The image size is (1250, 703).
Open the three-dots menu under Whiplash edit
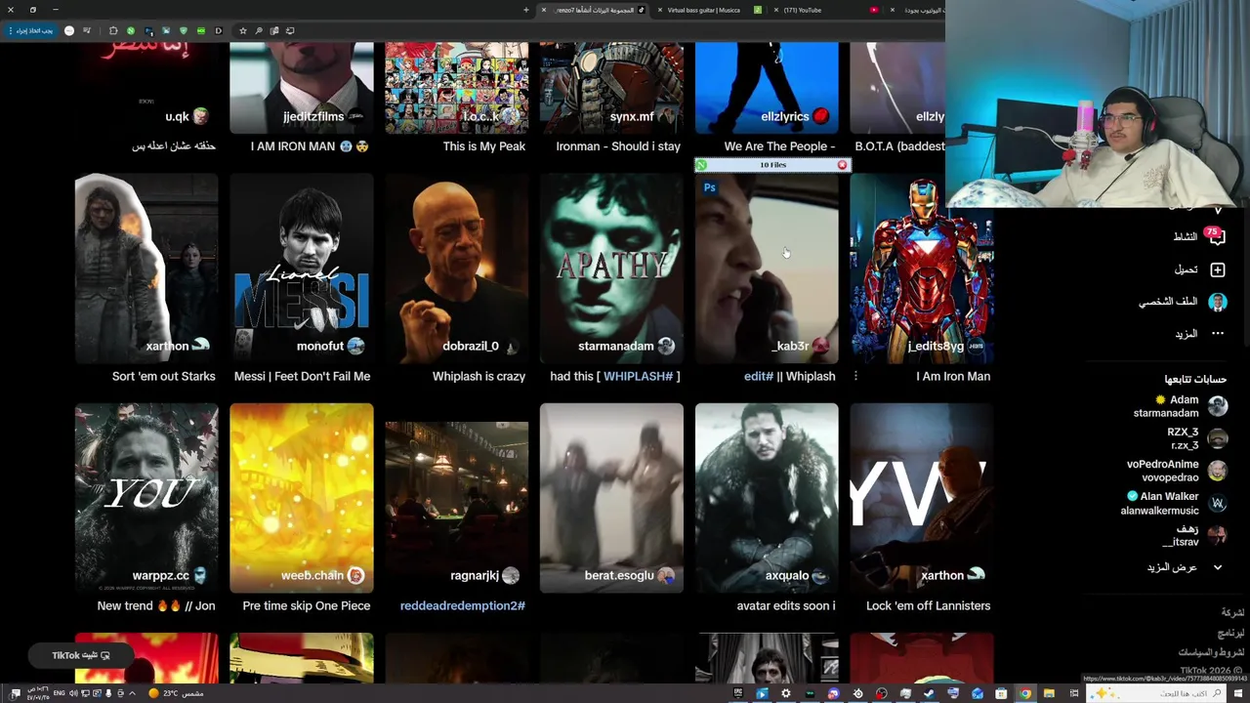855,376
